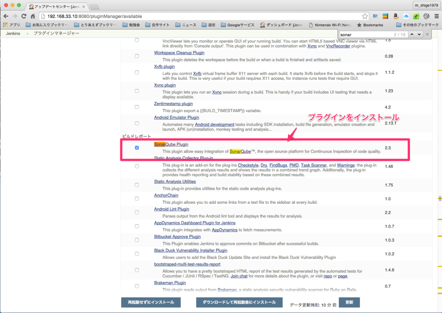442x313 pixels.
Task: Click the FindBugs link in description
Action: coord(278,165)
